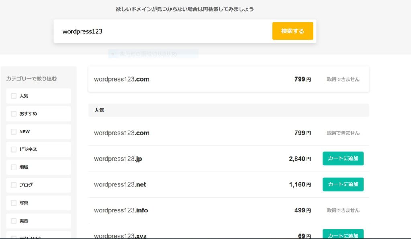Check the NEW category filter
Screen dimensions: 411x239
click(x=14, y=132)
